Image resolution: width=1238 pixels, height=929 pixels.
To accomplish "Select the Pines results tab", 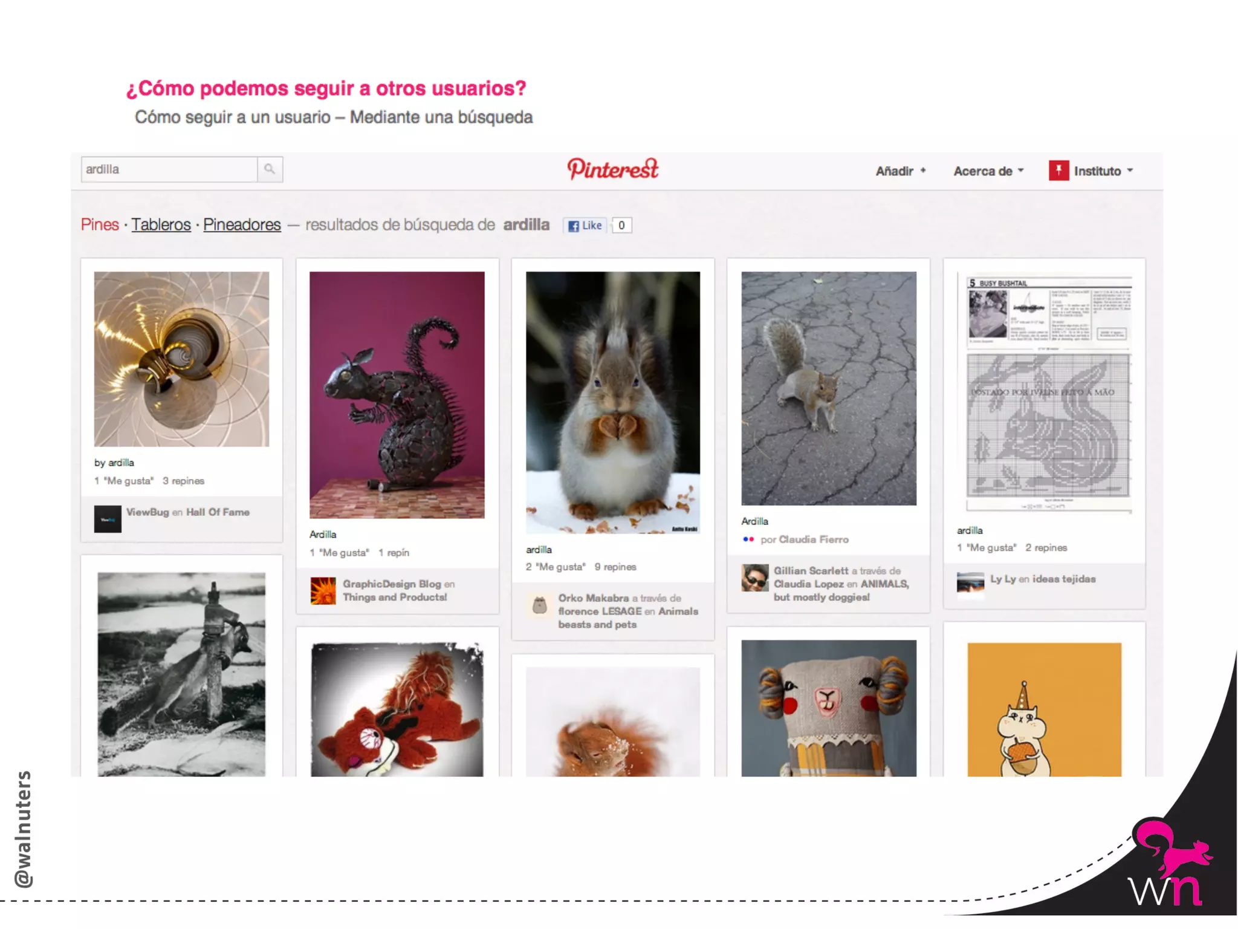I will [x=100, y=225].
